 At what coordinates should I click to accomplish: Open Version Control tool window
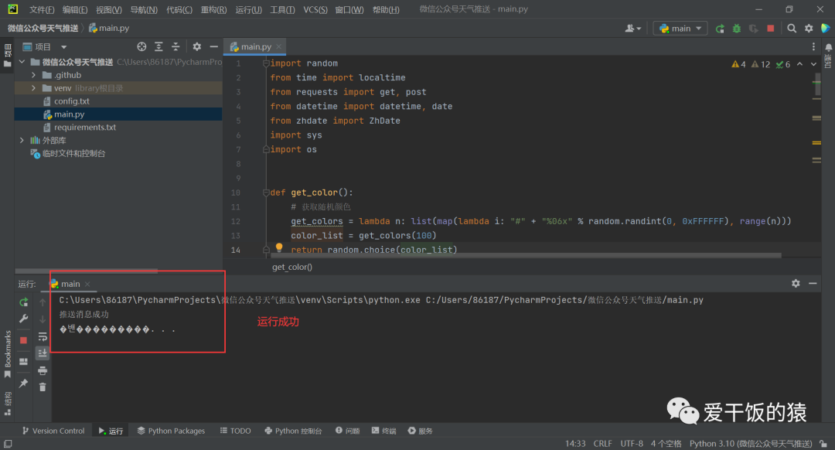point(53,431)
